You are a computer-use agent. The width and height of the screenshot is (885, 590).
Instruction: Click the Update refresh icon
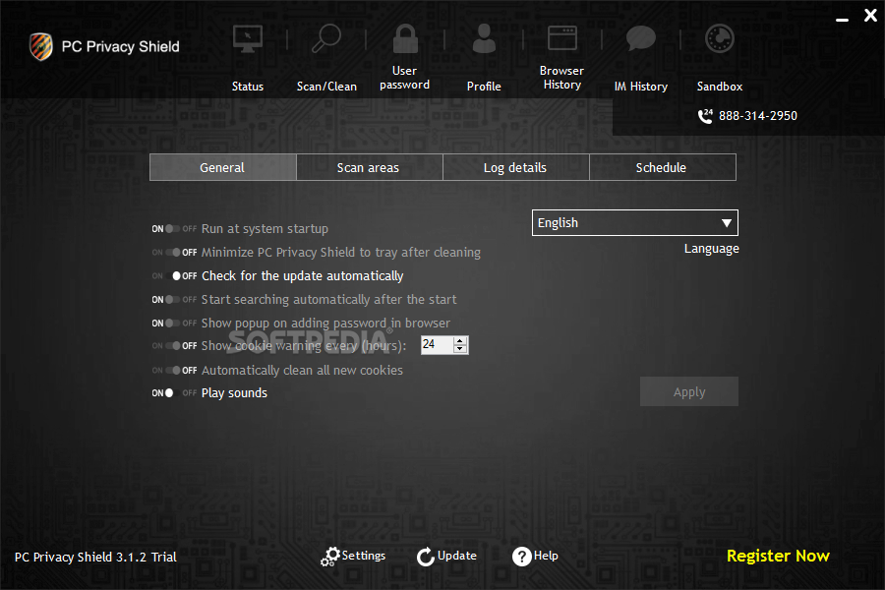click(426, 557)
